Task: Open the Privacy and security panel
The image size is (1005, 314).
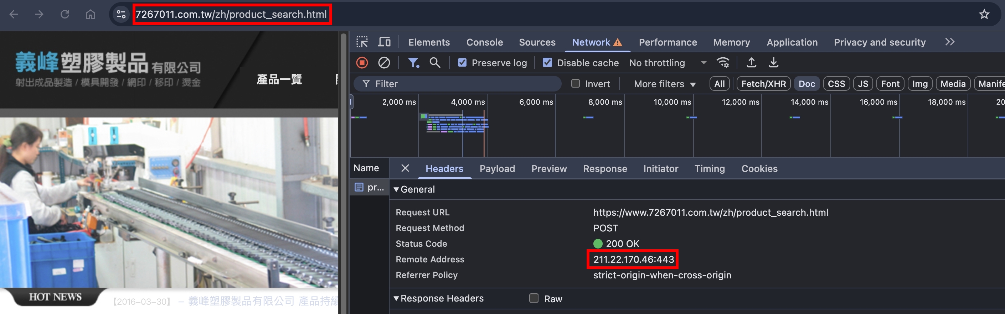Action: (880, 42)
